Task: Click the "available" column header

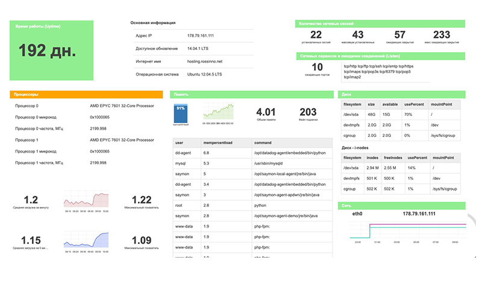Action: click(x=390, y=104)
